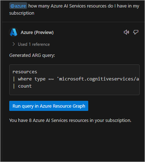
Task: Click the pipe symbol before count
Action: pos(14,86)
